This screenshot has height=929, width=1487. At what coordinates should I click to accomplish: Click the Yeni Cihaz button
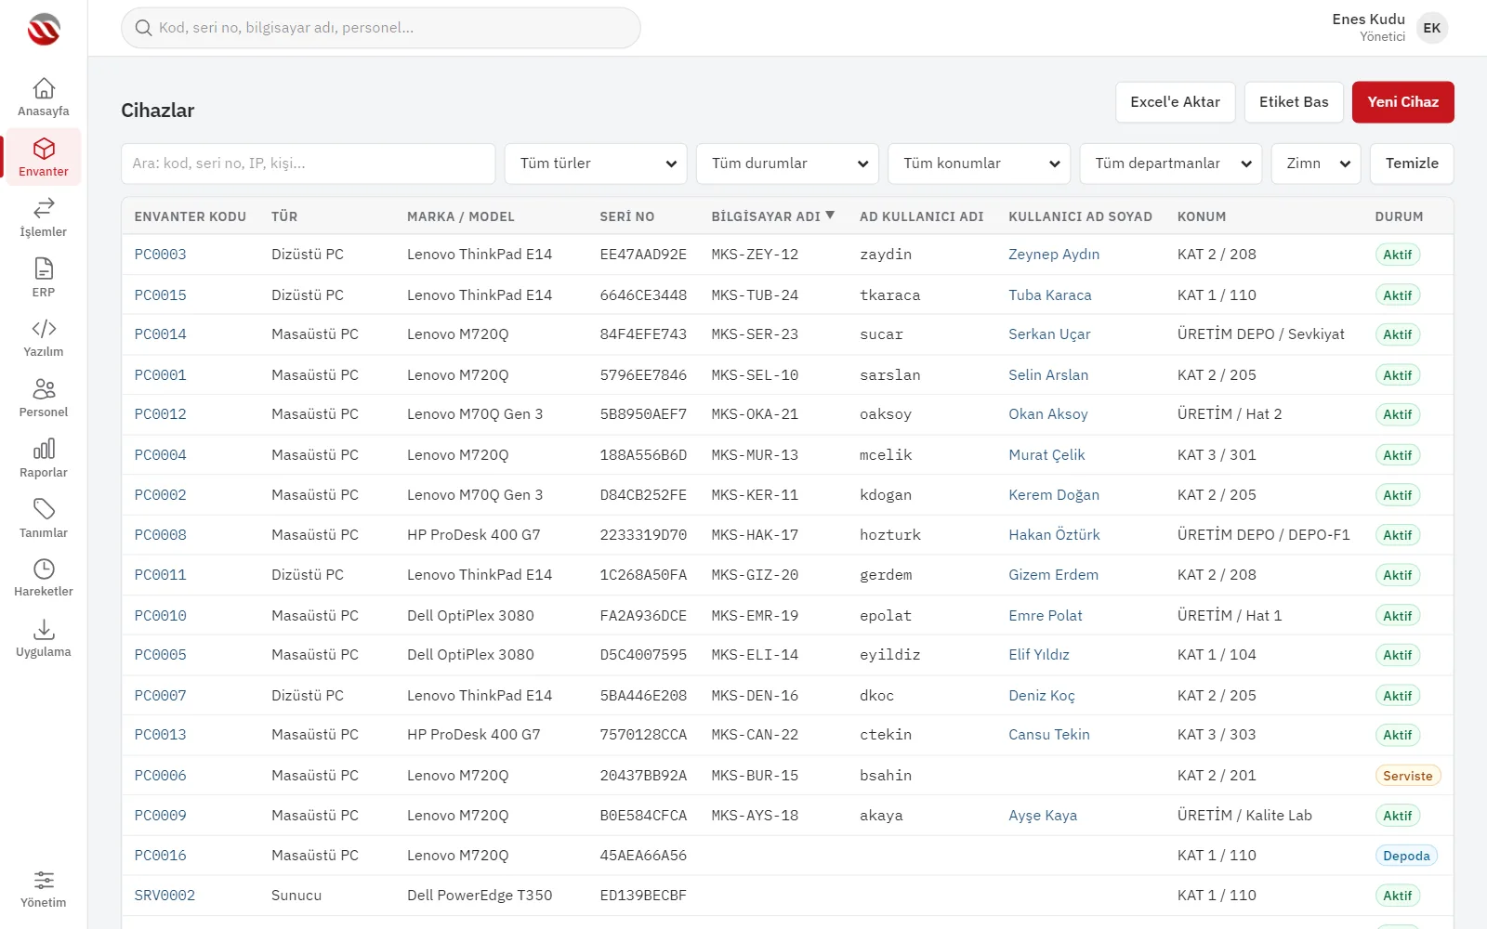coord(1402,102)
